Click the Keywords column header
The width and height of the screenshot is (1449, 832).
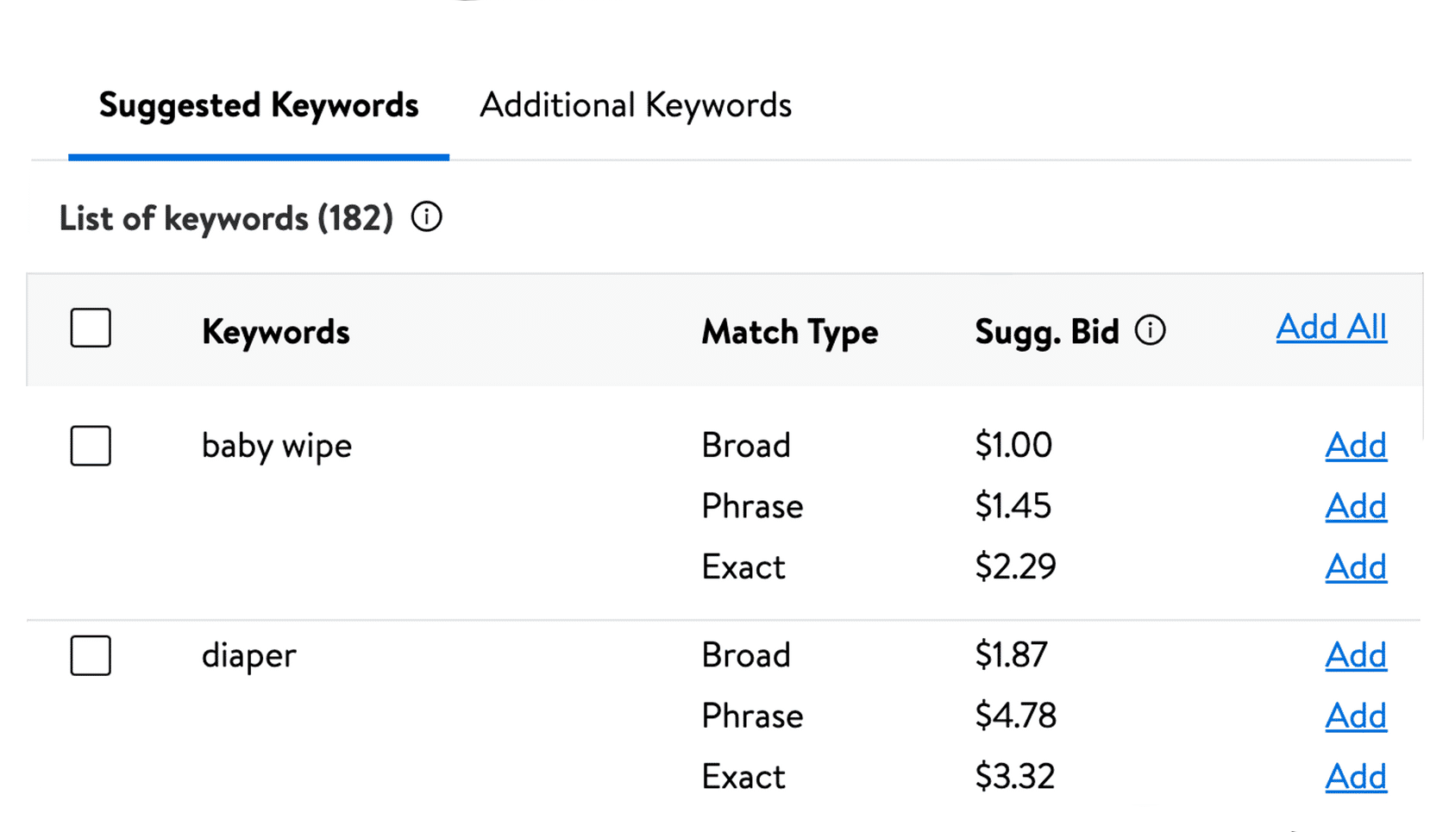click(275, 332)
